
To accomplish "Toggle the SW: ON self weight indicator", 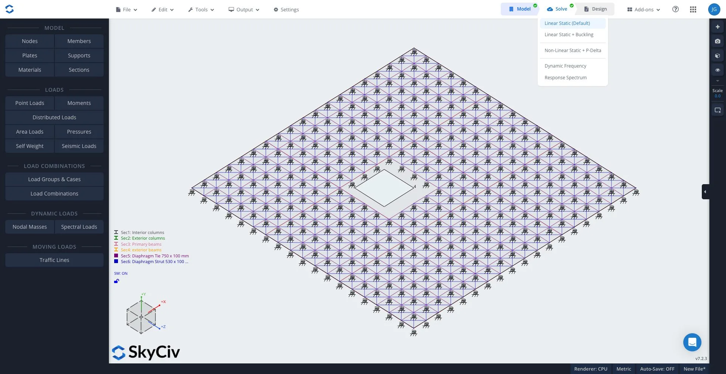I will point(121,273).
